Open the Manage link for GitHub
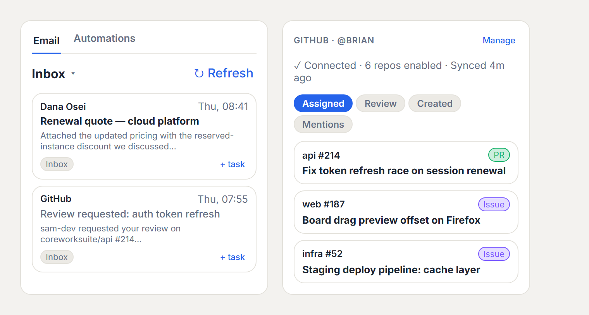Screen dimensions: 589x315 tap(499, 40)
